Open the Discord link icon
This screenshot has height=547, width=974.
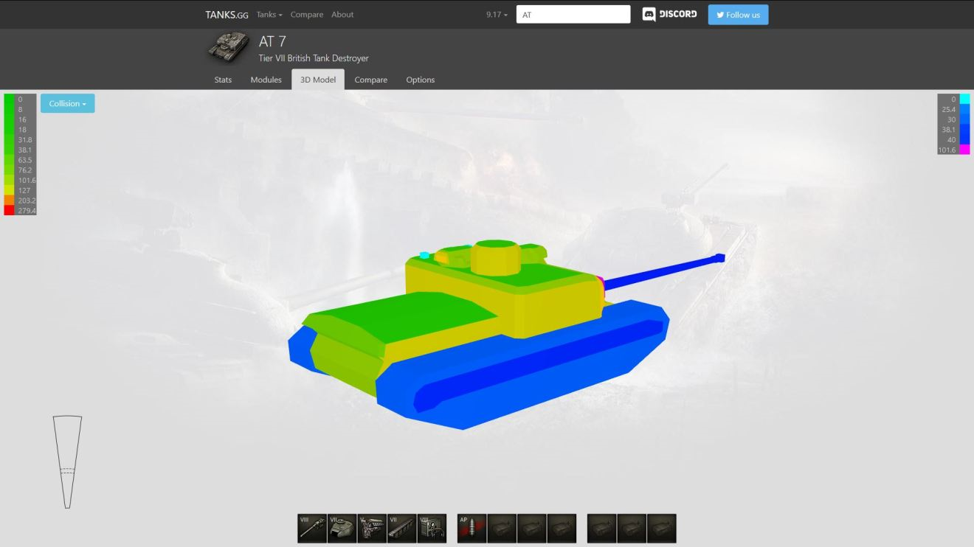[669, 15]
